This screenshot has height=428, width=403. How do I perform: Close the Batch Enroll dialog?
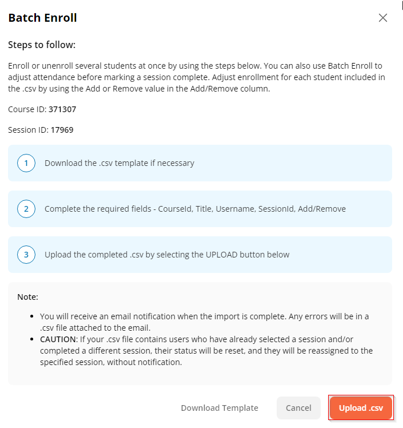[383, 18]
